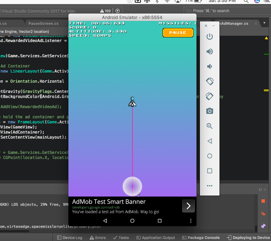Open the tab overflow dropdown arrow
Screen dimensions: 271x241
click(264, 23)
